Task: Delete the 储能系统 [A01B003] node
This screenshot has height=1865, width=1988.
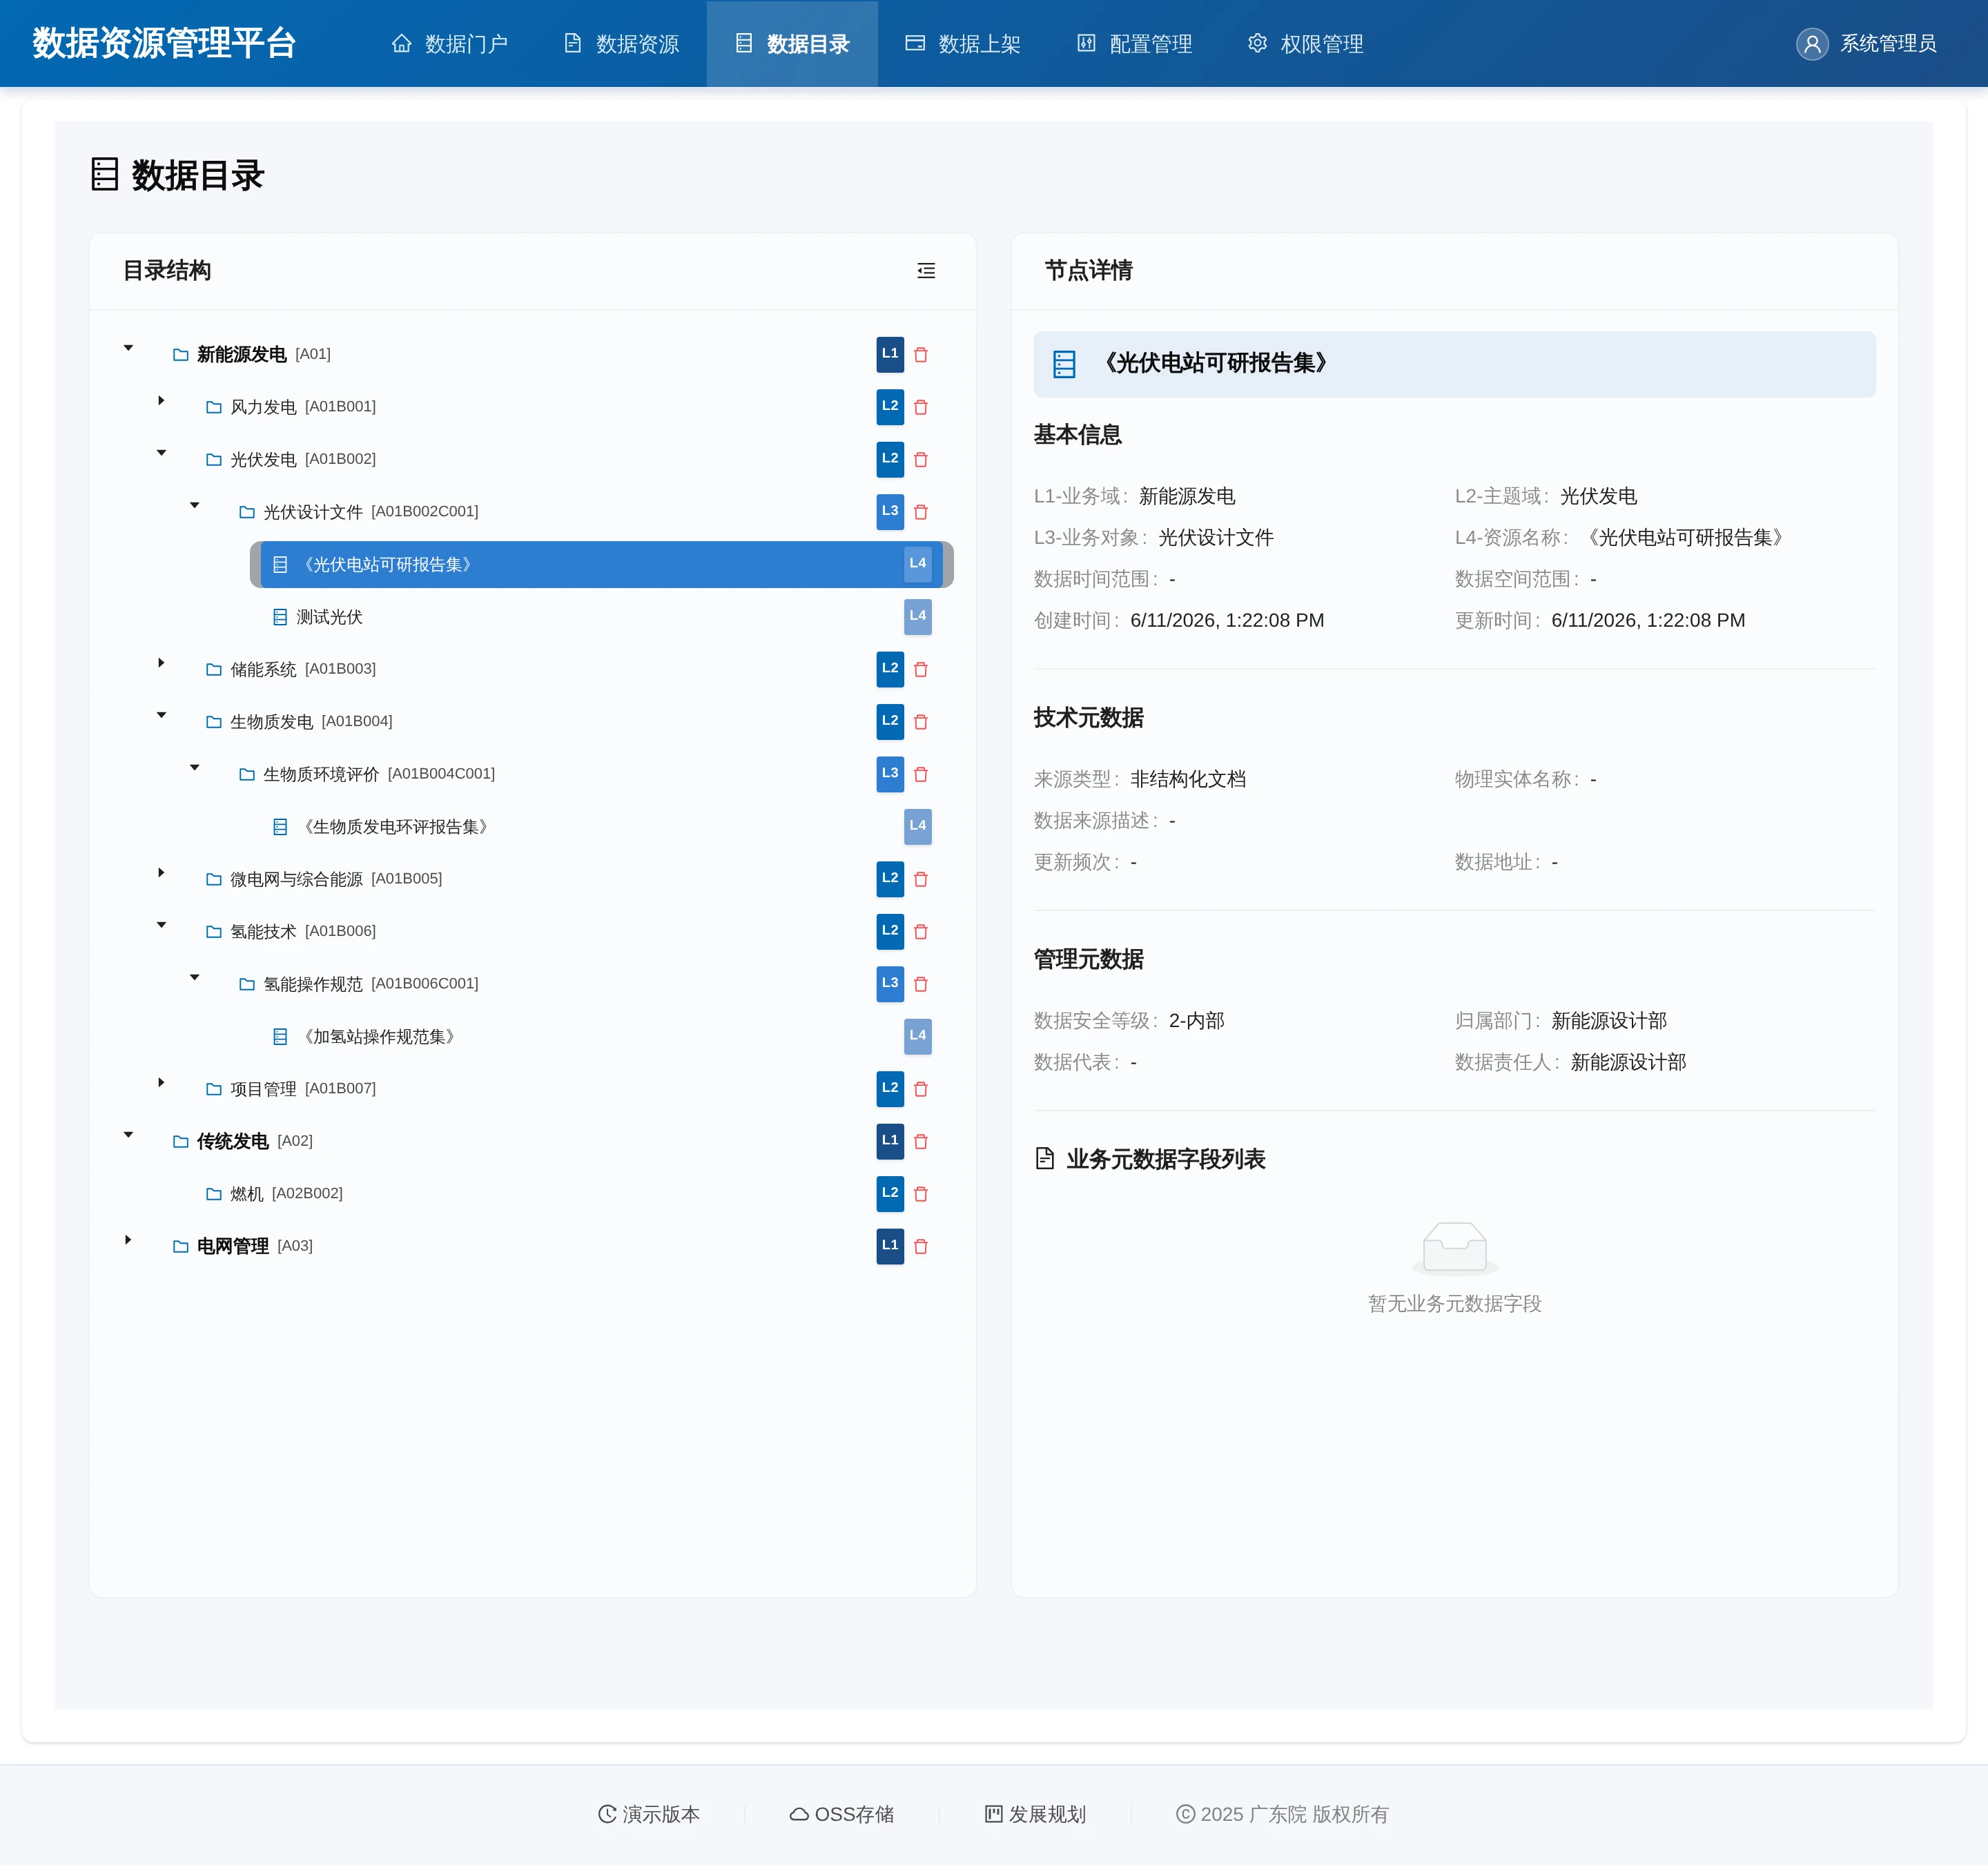Action: [921, 670]
